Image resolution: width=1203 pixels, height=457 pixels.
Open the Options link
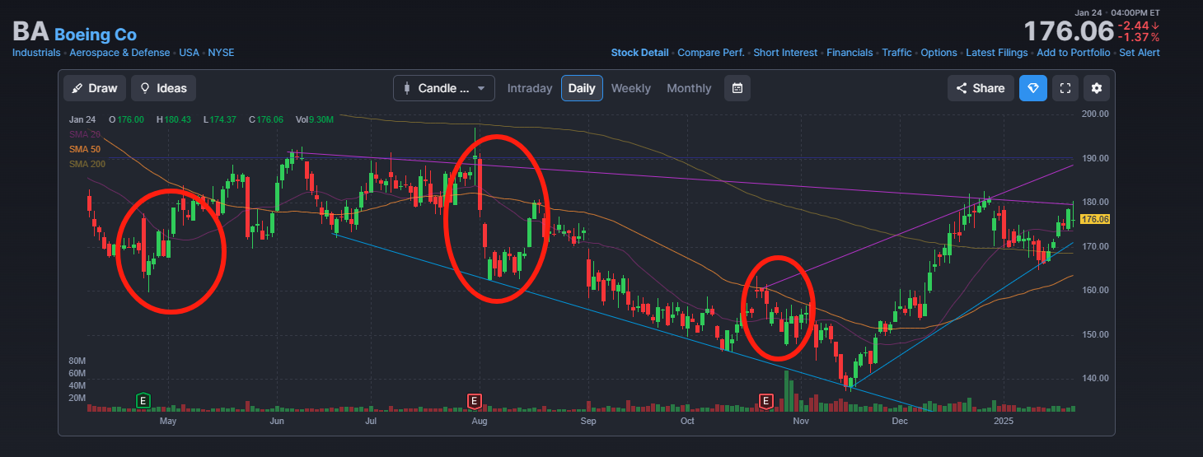pyautogui.click(x=939, y=53)
